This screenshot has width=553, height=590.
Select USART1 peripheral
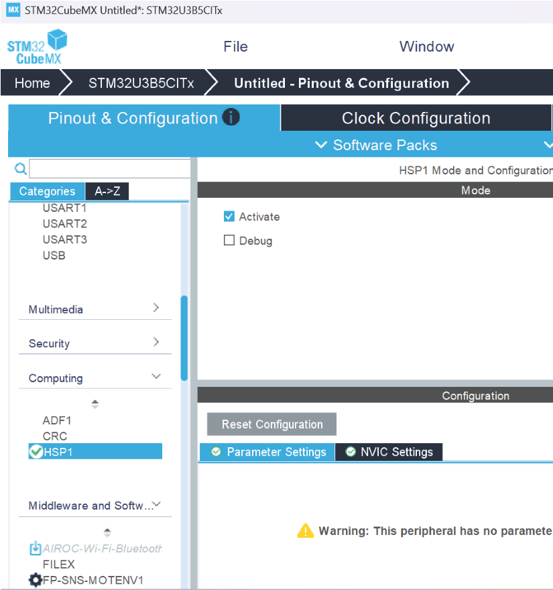(65, 208)
